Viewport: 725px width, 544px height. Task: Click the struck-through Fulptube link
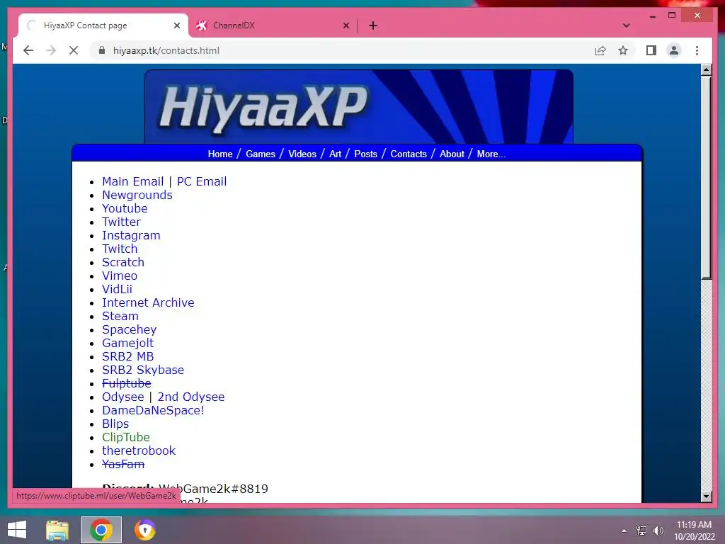[127, 383]
